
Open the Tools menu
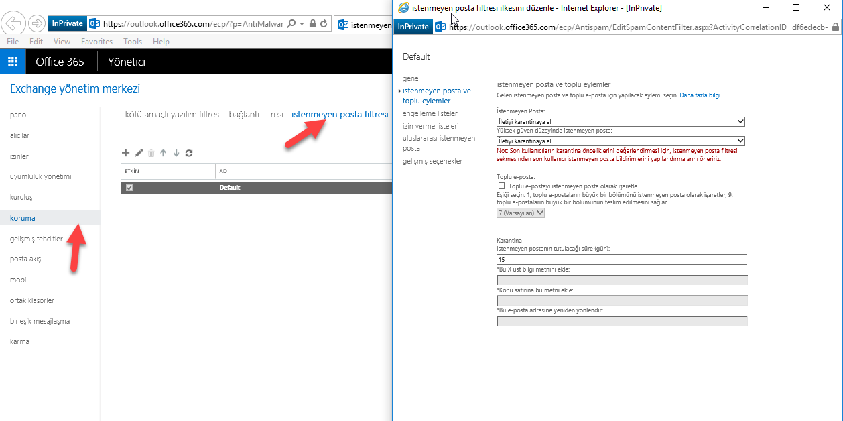[x=133, y=42]
